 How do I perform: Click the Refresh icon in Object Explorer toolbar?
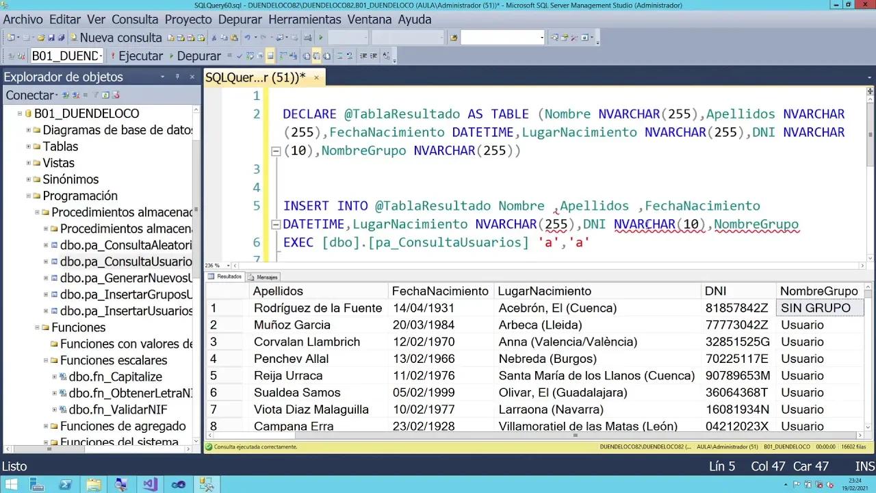(x=106, y=95)
